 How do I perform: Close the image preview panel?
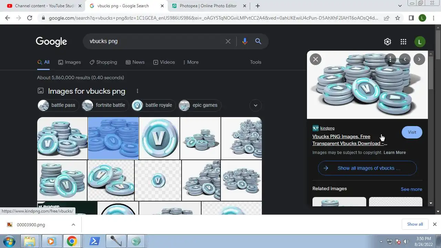click(315, 59)
